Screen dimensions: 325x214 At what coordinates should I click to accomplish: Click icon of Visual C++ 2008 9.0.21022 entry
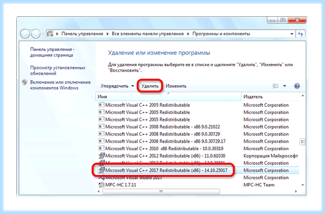click(101, 126)
